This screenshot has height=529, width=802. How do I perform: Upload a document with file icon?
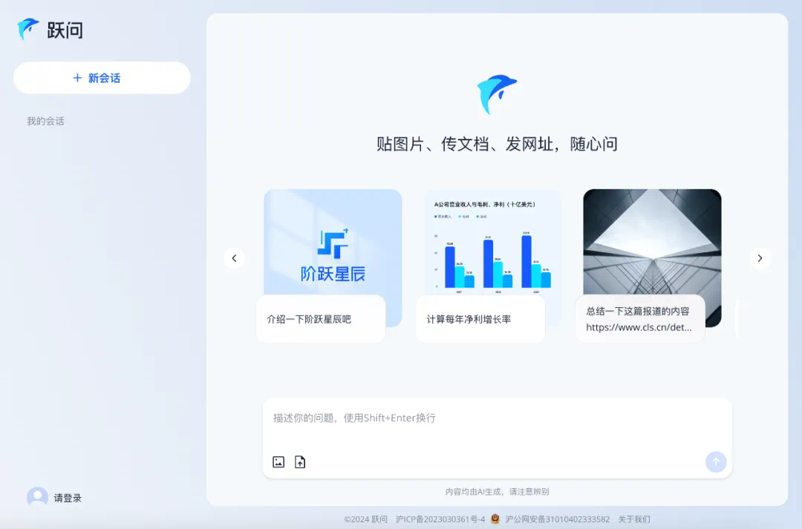300,462
